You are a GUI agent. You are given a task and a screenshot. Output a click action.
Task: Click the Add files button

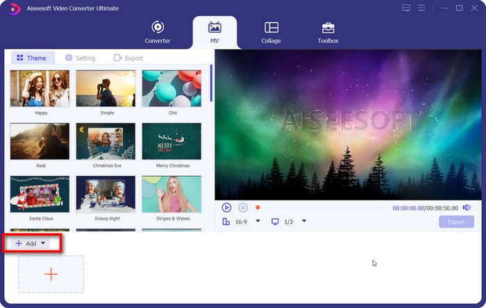click(26, 243)
